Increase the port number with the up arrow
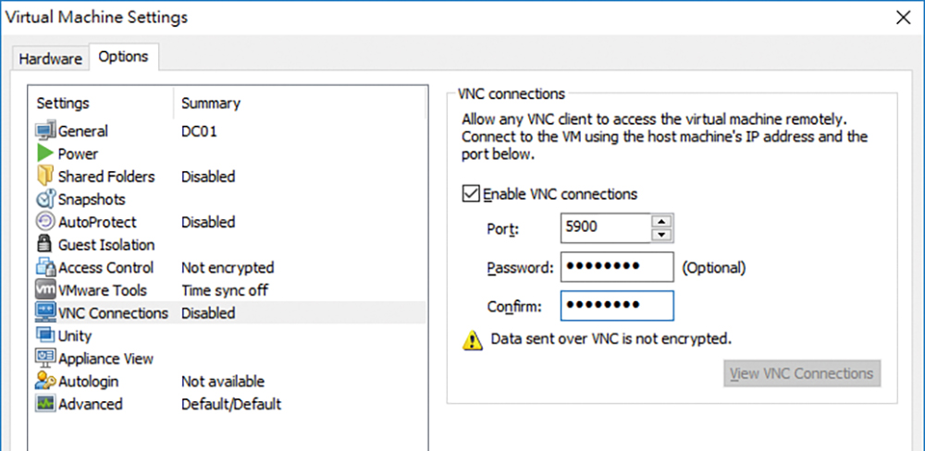Image resolution: width=925 pixels, height=451 pixels. (663, 222)
